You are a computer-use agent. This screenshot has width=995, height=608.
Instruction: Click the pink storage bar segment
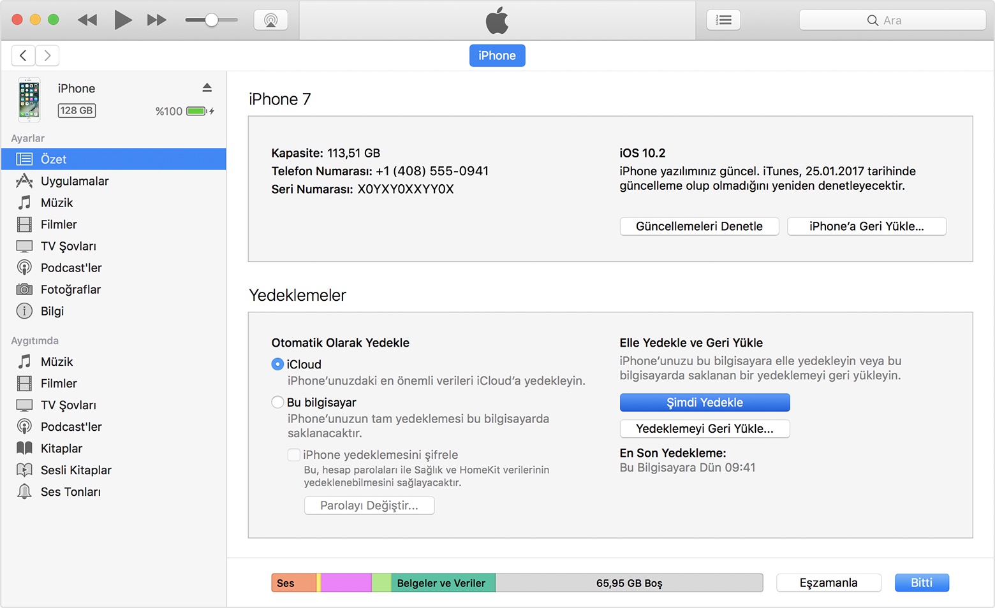(x=346, y=583)
